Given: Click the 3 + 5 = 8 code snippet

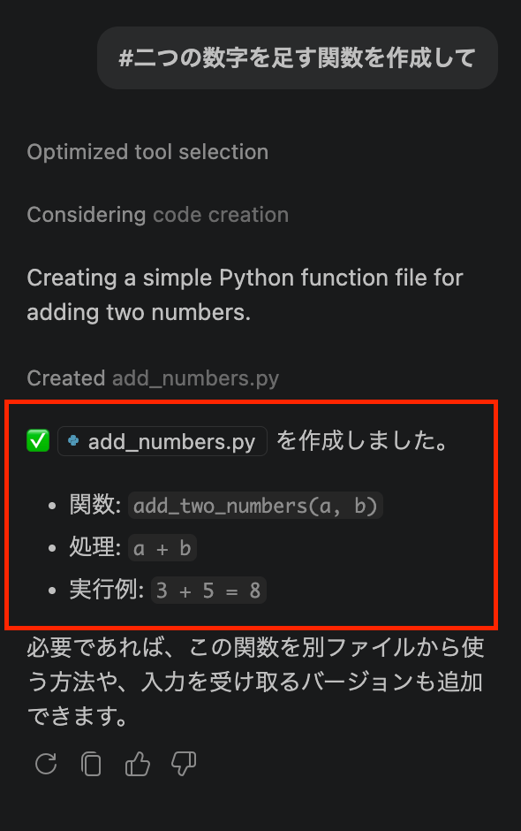Looking at the screenshot, I should pyautogui.click(x=208, y=590).
